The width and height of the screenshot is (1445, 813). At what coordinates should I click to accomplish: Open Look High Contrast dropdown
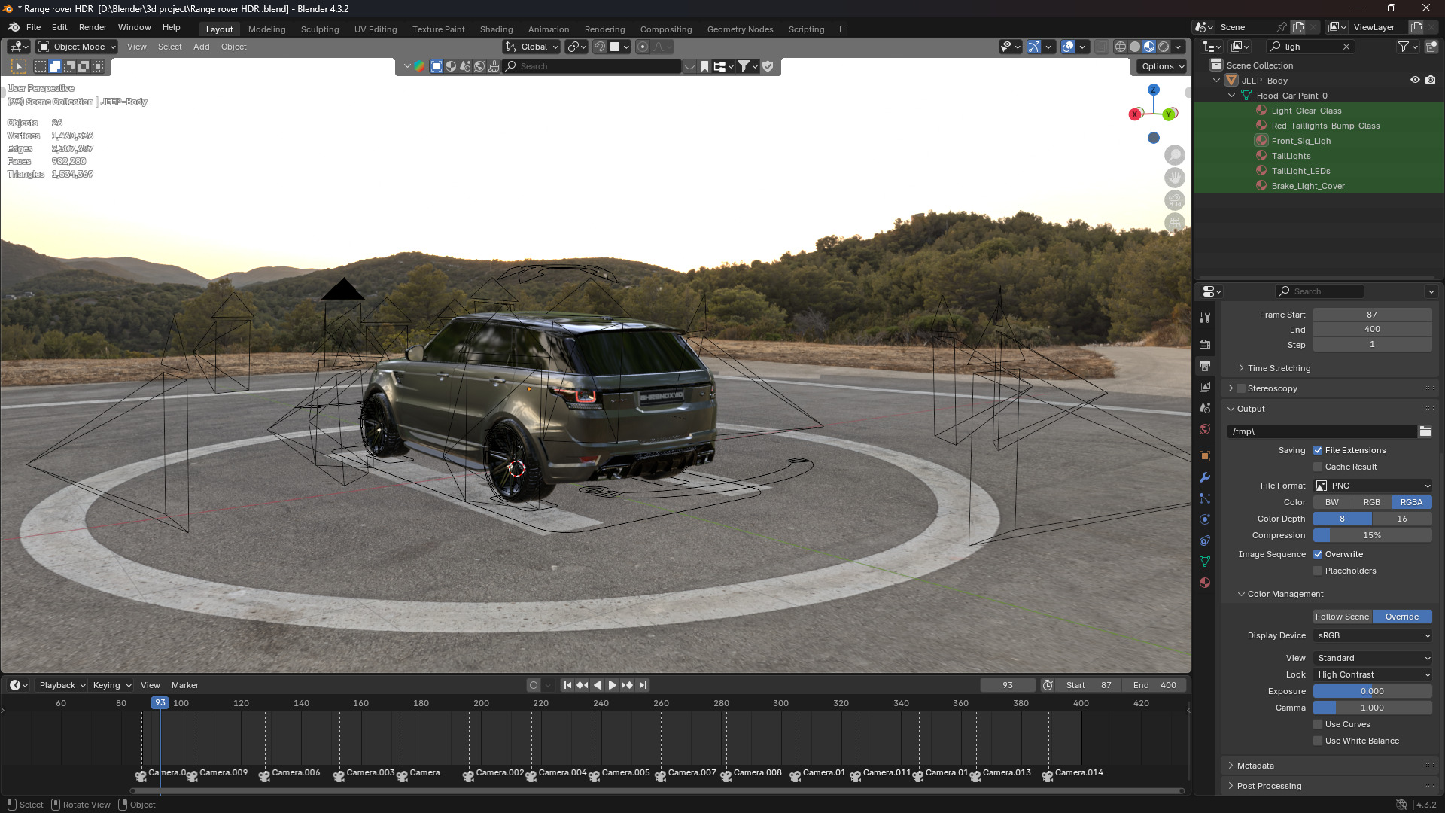point(1373,674)
